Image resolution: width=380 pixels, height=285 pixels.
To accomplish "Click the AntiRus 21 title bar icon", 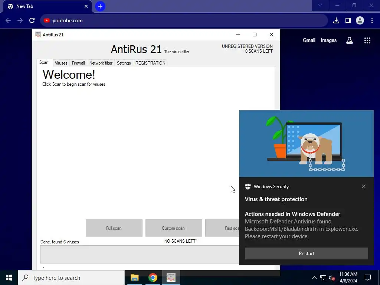I will (37, 35).
